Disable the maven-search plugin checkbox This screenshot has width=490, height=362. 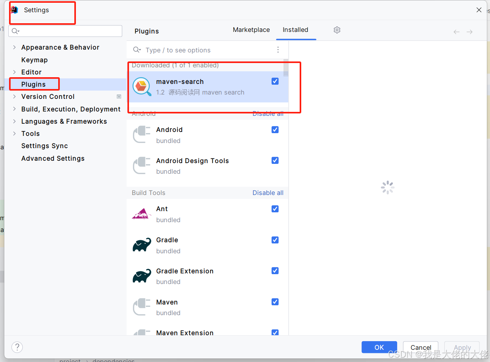pos(275,81)
